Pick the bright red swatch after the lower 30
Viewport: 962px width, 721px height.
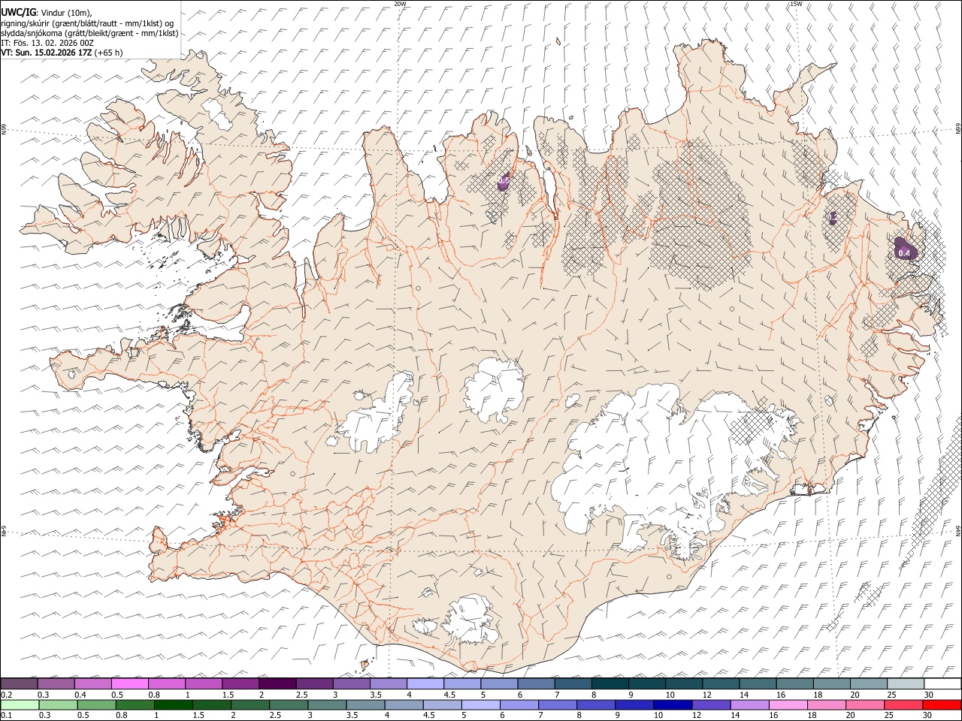(x=942, y=704)
